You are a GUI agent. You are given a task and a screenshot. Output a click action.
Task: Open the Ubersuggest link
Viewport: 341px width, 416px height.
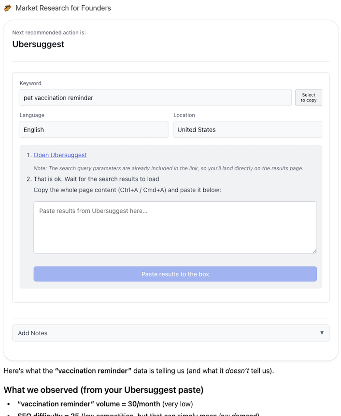click(60, 155)
